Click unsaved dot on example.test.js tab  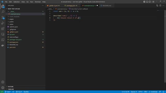point(97,5)
